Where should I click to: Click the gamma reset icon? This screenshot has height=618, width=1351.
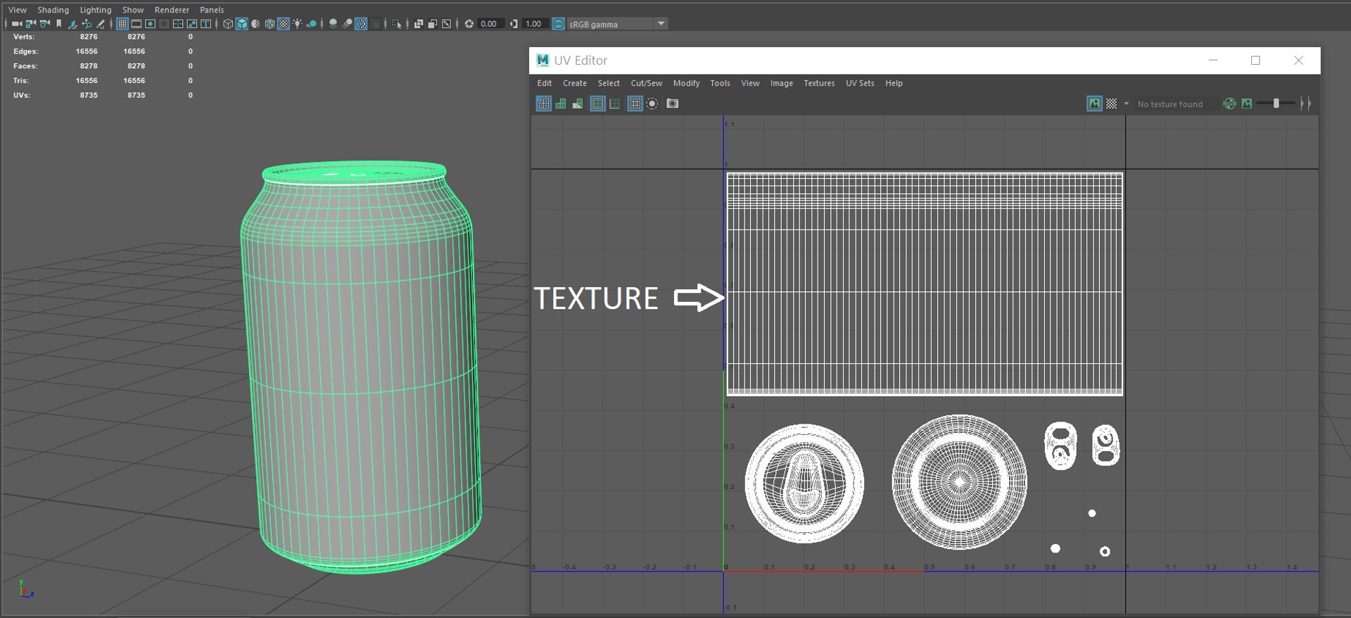coord(514,24)
